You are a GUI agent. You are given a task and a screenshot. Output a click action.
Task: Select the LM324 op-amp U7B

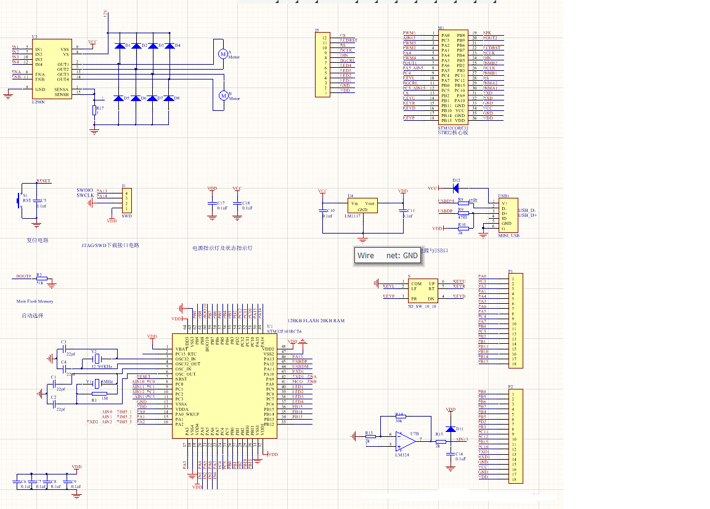pos(406,441)
